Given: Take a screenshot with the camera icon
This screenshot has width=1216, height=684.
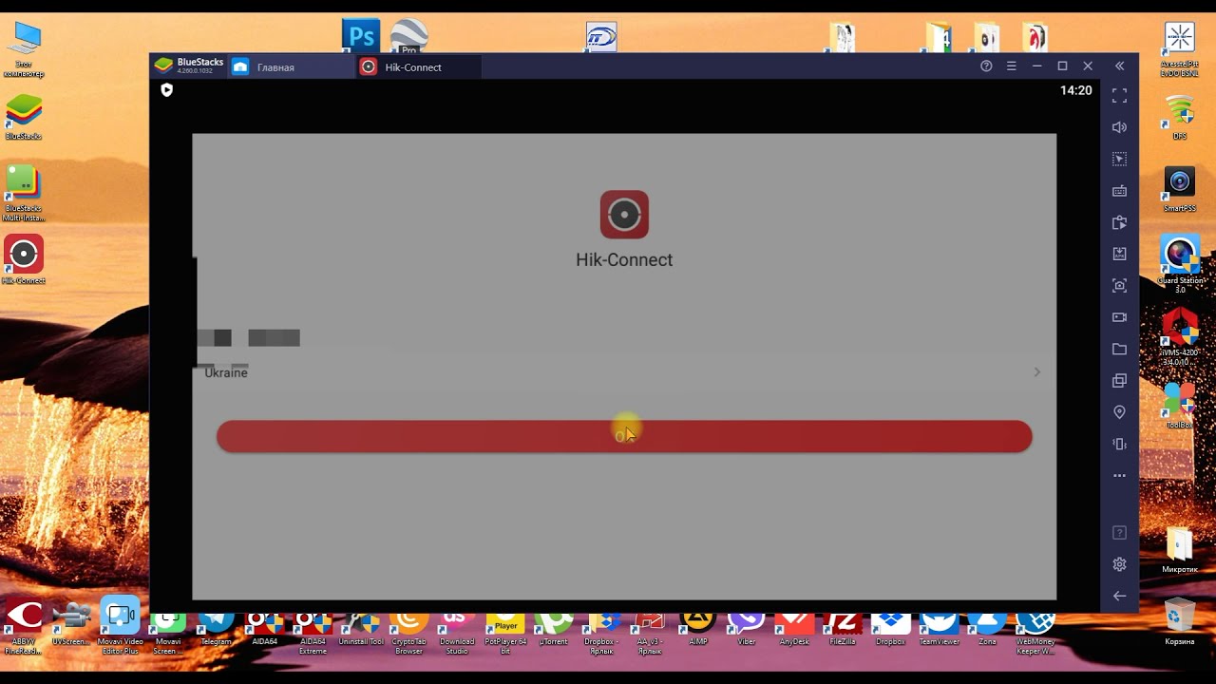Looking at the screenshot, I should tap(1119, 285).
